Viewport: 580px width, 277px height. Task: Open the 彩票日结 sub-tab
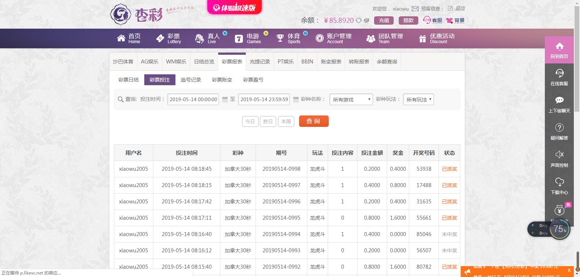[x=128, y=80]
